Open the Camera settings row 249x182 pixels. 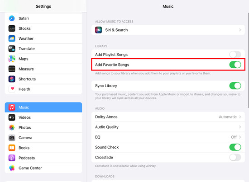click(43, 138)
